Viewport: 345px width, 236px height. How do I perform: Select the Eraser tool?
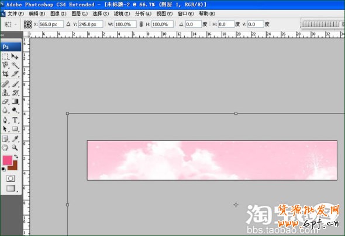5,101
